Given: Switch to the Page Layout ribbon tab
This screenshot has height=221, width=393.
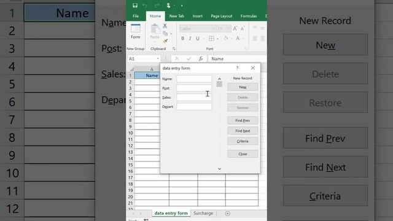Looking at the screenshot, I should pyautogui.click(x=222, y=16).
